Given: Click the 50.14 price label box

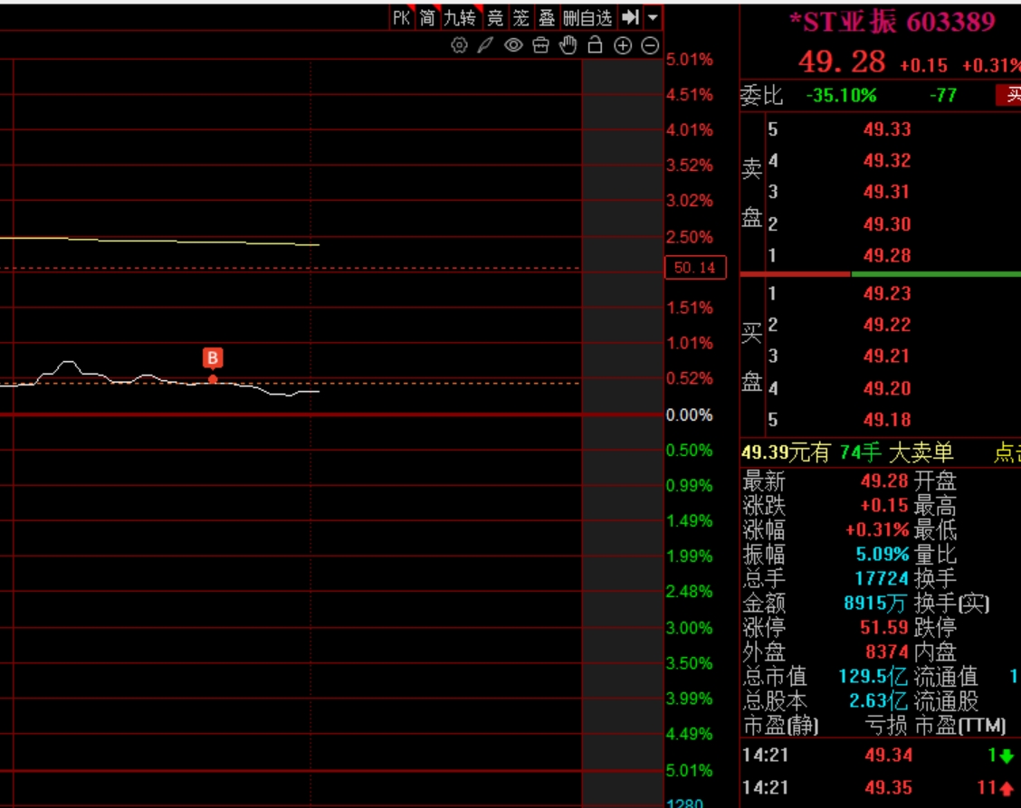Looking at the screenshot, I should 695,268.
